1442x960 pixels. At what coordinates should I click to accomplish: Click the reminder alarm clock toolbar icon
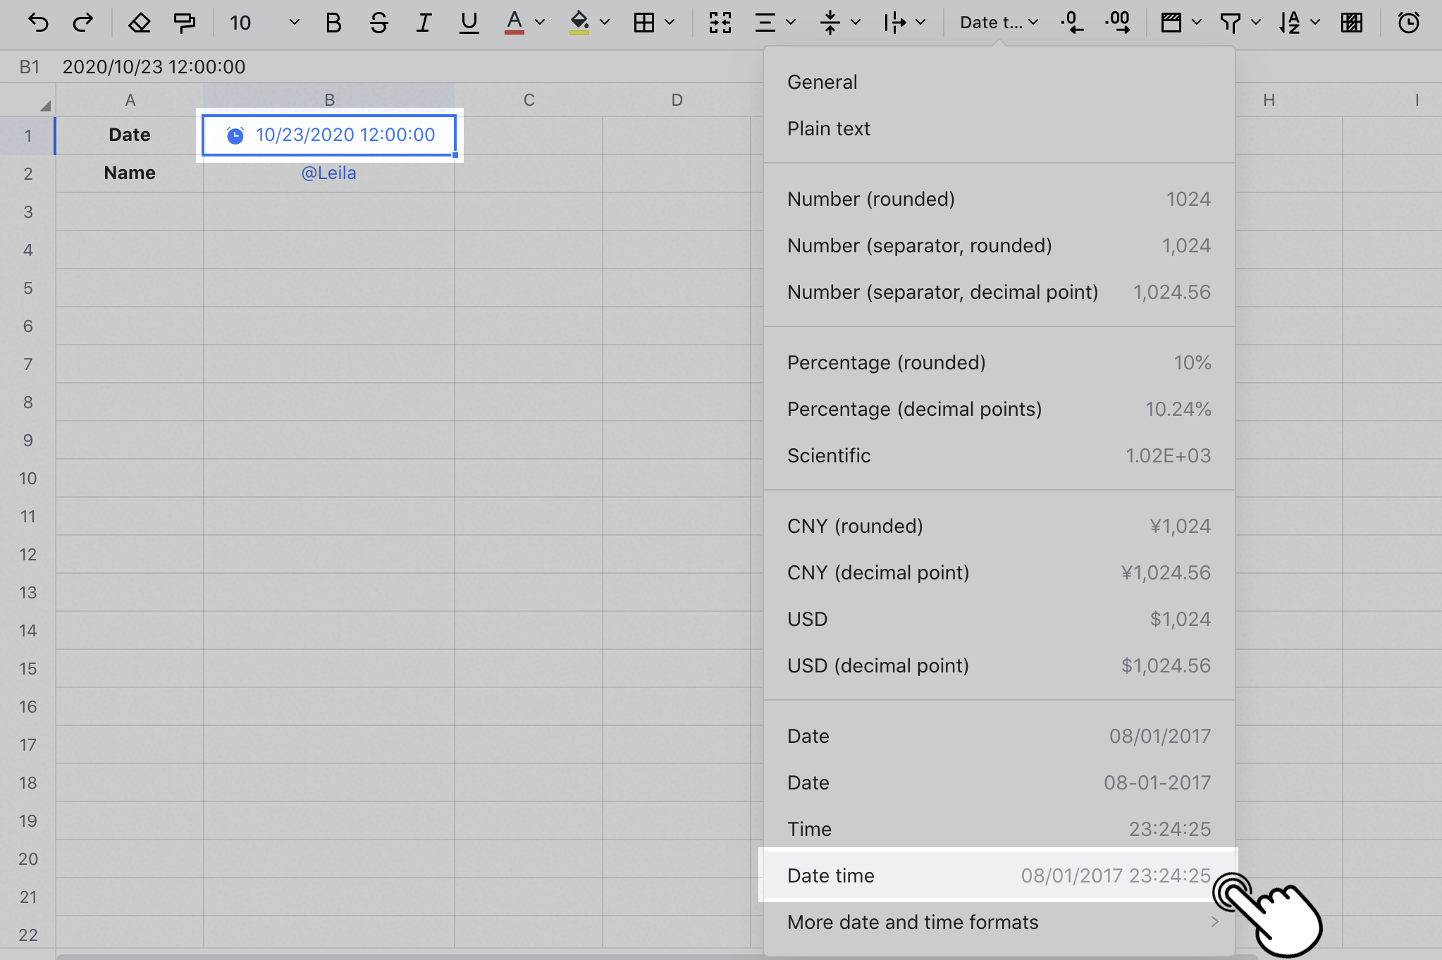(1408, 23)
